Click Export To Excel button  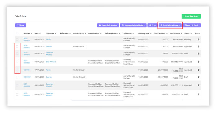point(192,25)
